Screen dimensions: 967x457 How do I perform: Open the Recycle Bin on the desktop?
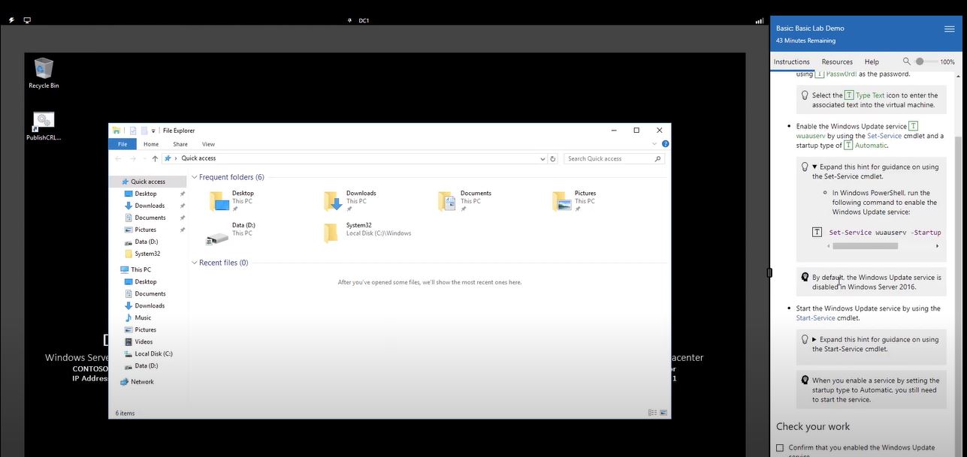pyautogui.click(x=43, y=69)
